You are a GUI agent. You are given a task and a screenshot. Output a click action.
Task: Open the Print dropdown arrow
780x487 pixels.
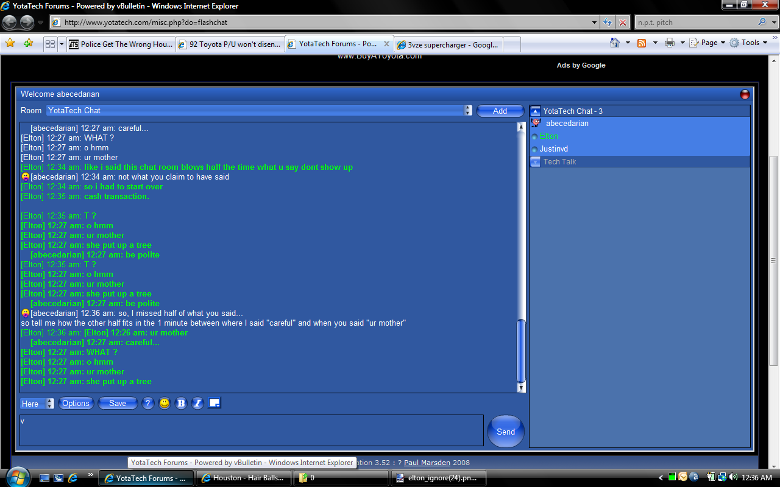(682, 43)
